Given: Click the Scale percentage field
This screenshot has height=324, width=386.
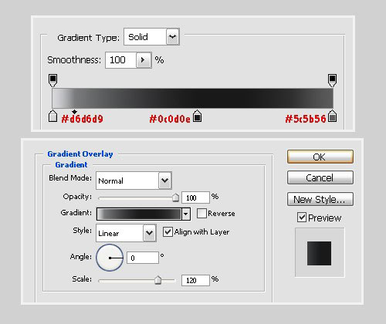Looking at the screenshot, I should (x=195, y=280).
